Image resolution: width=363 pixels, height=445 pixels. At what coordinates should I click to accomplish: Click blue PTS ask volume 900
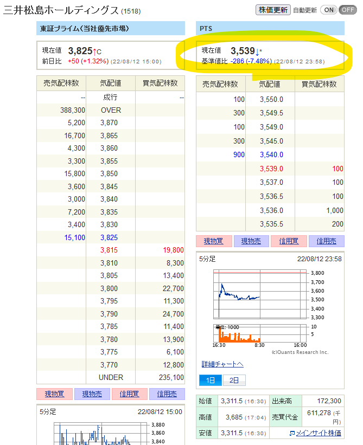click(239, 154)
